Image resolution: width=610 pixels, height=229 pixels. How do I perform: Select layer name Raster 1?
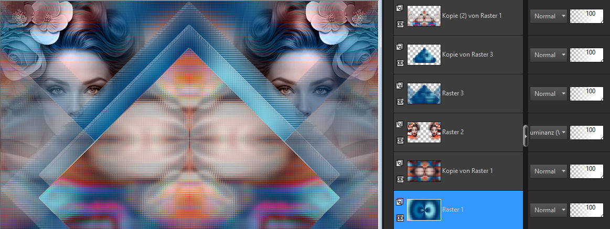point(453,210)
